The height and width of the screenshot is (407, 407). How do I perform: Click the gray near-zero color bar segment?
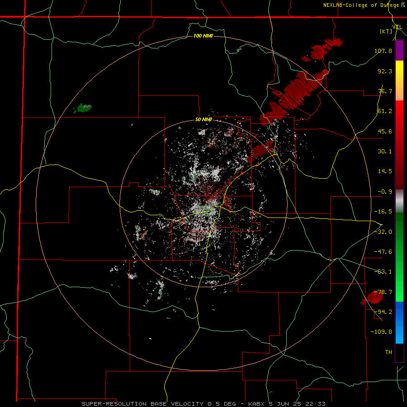pyautogui.click(x=399, y=201)
